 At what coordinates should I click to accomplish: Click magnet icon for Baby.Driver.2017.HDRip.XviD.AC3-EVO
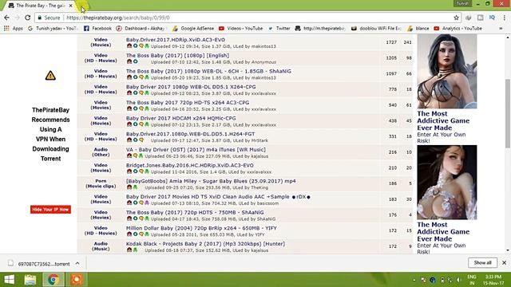[x=129, y=46]
